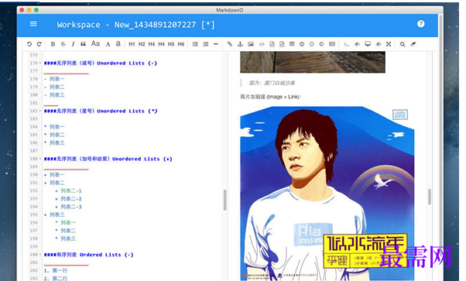Place cursor on nested item '列表二-1'
The image size is (466, 281).
71,190
